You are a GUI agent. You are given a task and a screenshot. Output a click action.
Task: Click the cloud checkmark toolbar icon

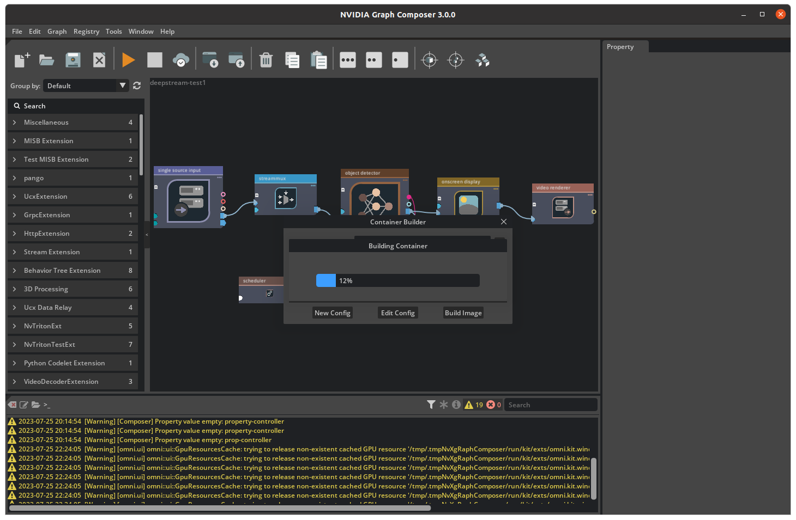(181, 60)
